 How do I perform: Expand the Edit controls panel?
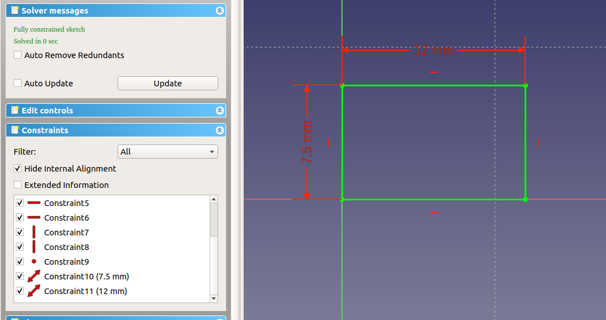pos(219,111)
